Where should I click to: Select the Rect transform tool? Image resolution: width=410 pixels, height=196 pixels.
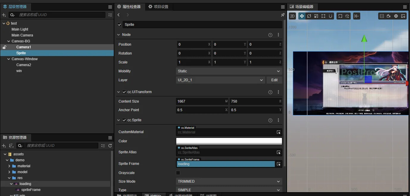(323, 16)
